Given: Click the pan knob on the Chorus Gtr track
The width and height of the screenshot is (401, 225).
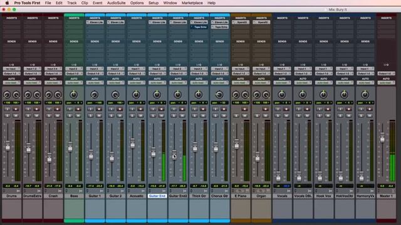Looking at the screenshot, I should 219,94.
